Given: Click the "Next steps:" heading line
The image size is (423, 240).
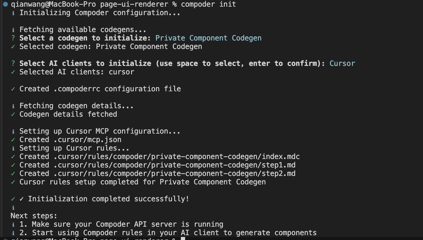Looking at the screenshot, I should pos(34,216).
